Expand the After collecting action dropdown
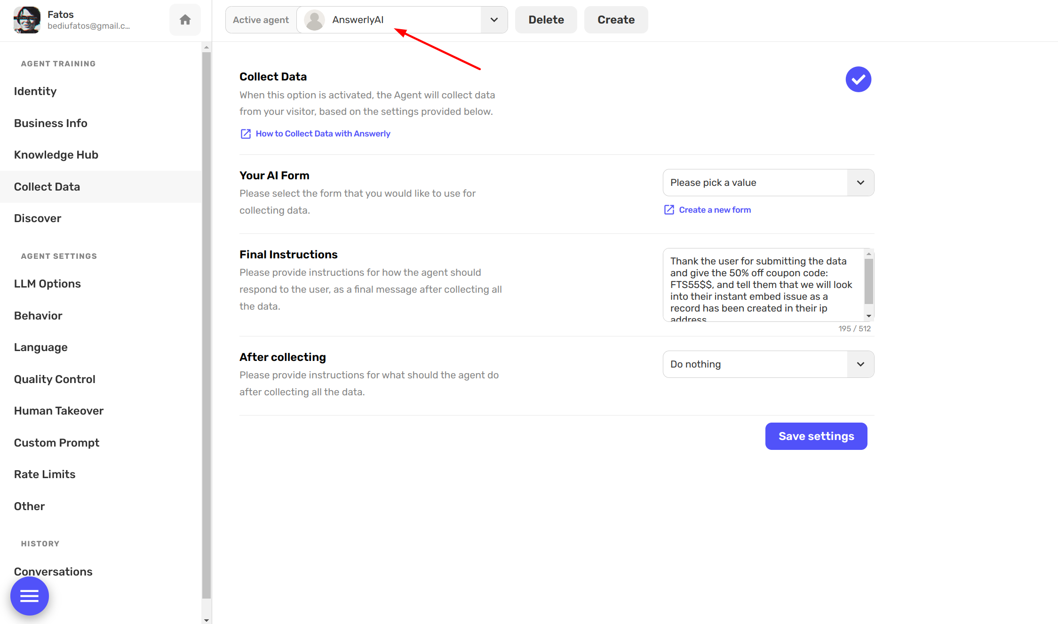This screenshot has width=1058, height=624. (x=860, y=364)
